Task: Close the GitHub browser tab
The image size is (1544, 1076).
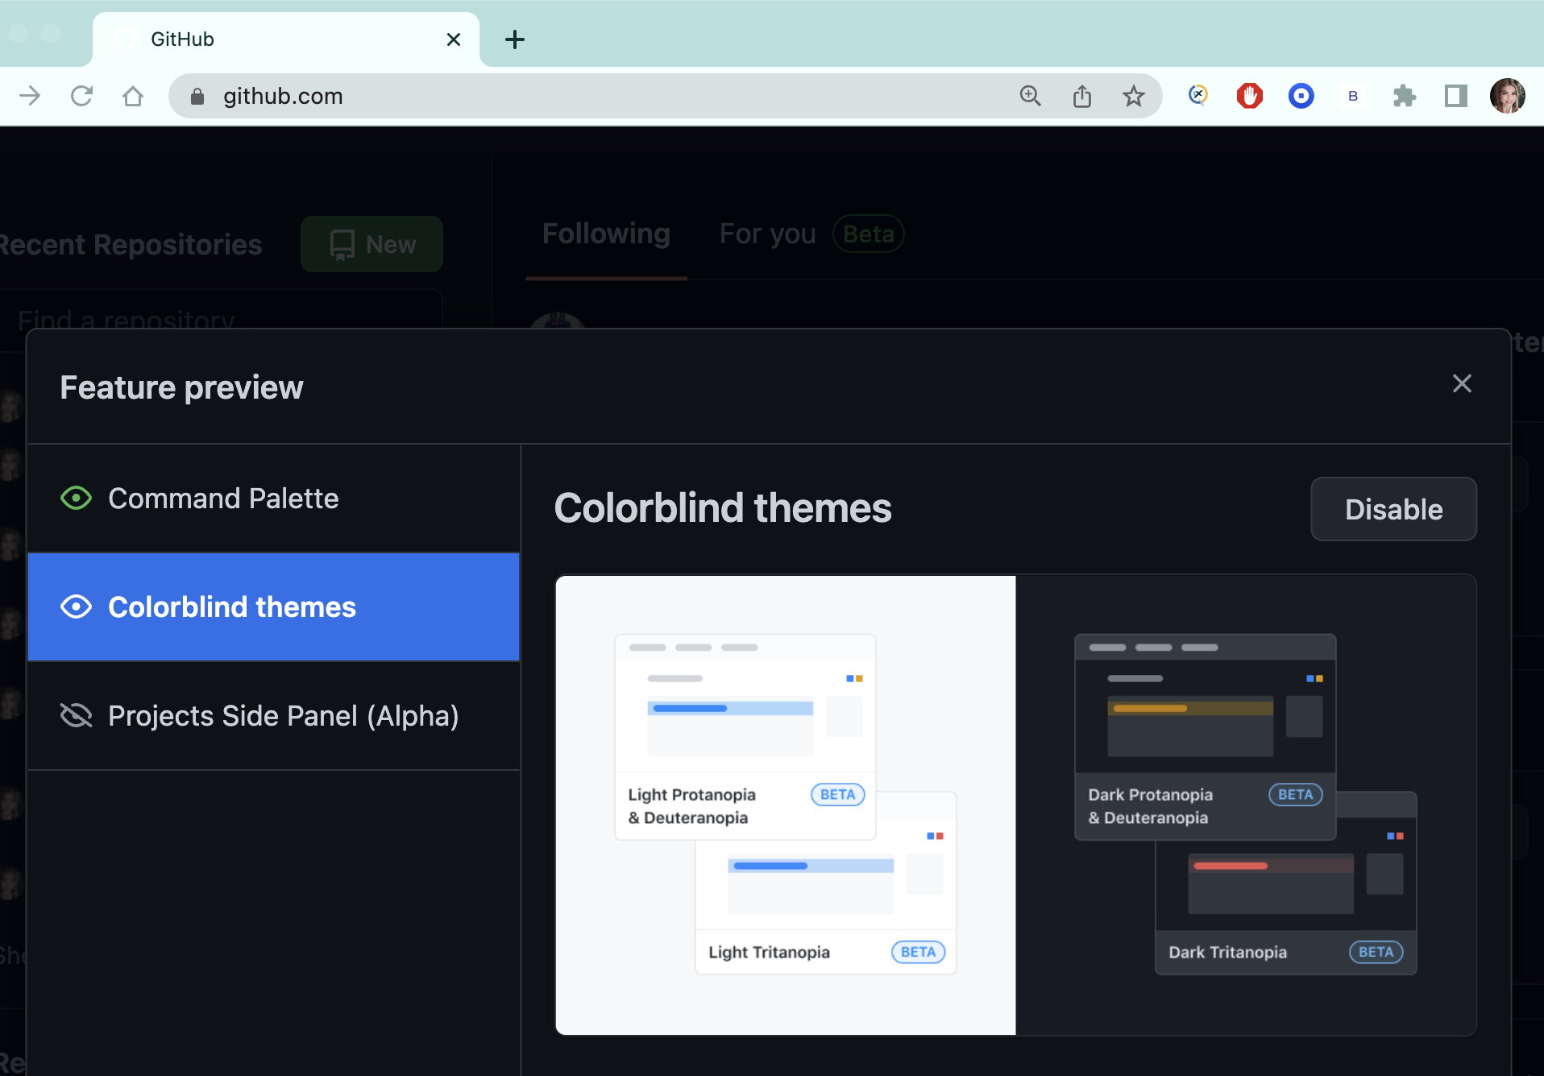Action: (454, 39)
